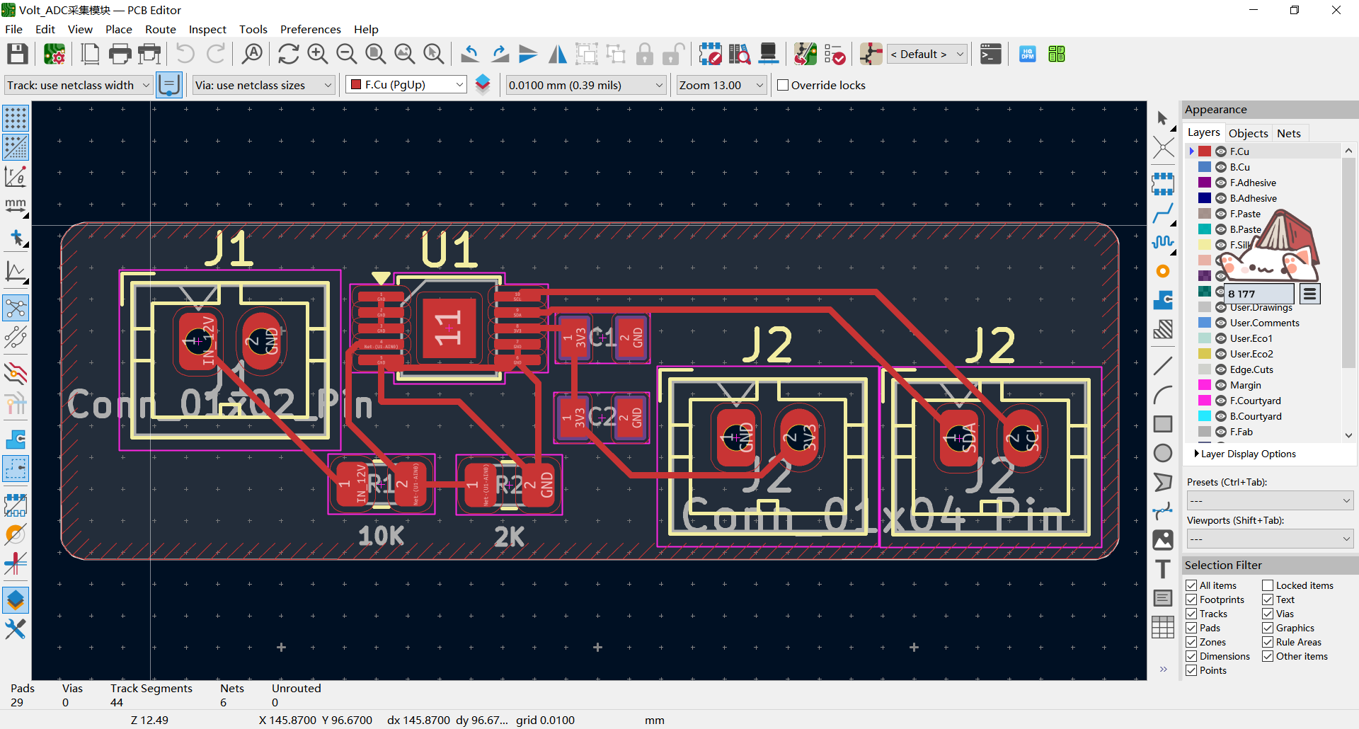Toggle Rule Areas selection filter

point(1268,642)
